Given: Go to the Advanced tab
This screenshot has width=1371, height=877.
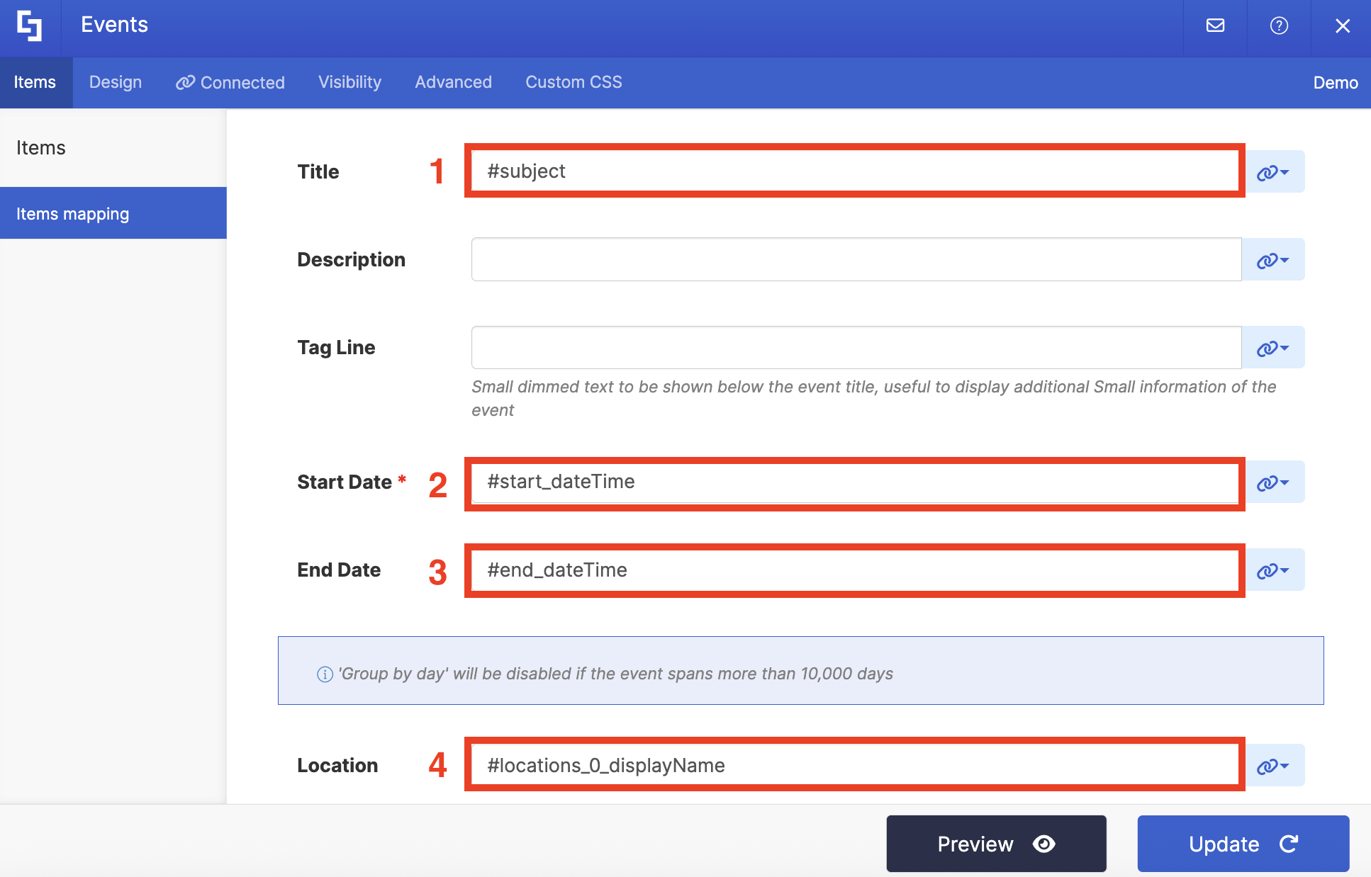Looking at the screenshot, I should tap(453, 82).
